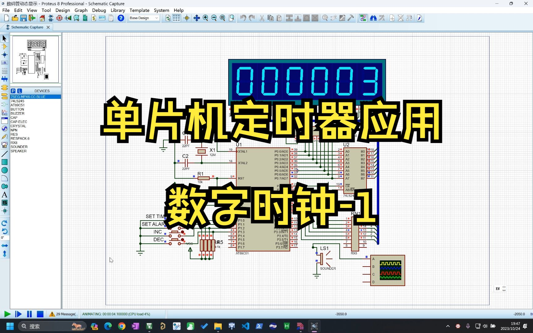The height and width of the screenshot is (333, 533).
Task: Select the Junction dot mode tool
Action: pyautogui.click(x=4, y=55)
